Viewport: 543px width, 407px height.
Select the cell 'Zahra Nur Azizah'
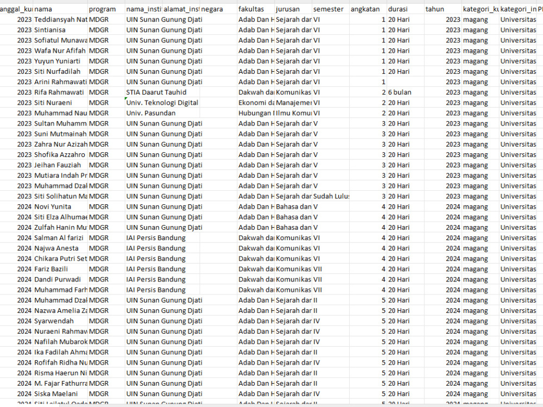(x=60, y=144)
